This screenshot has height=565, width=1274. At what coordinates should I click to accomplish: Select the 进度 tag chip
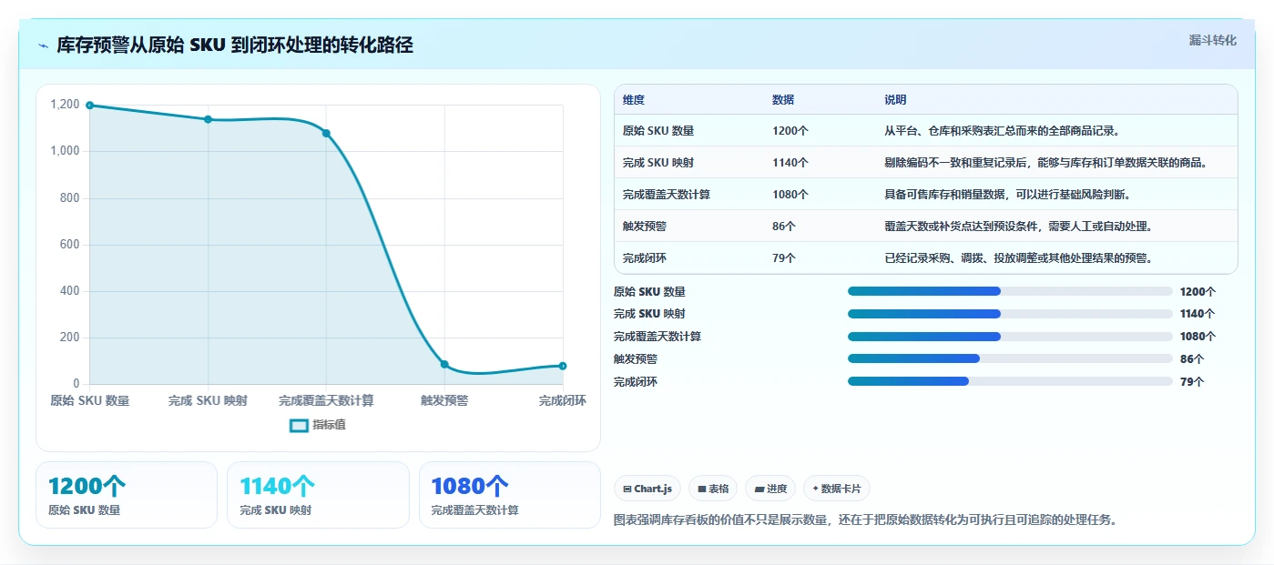point(770,489)
